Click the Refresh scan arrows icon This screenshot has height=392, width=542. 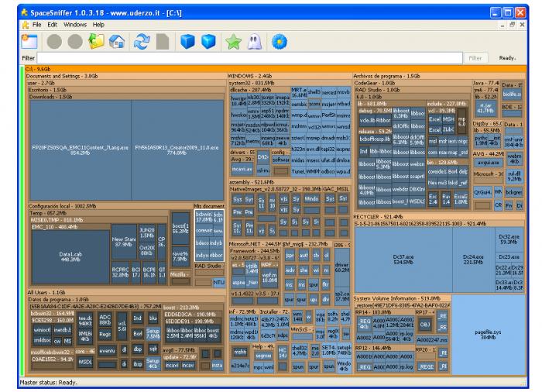[x=142, y=42]
